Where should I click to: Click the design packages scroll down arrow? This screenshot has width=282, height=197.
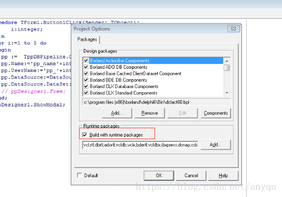(x=227, y=93)
